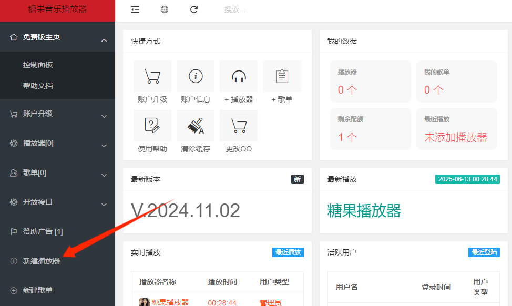Open 控制面板 in the sidebar
The width and height of the screenshot is (512, 306).
coord(38,65)
